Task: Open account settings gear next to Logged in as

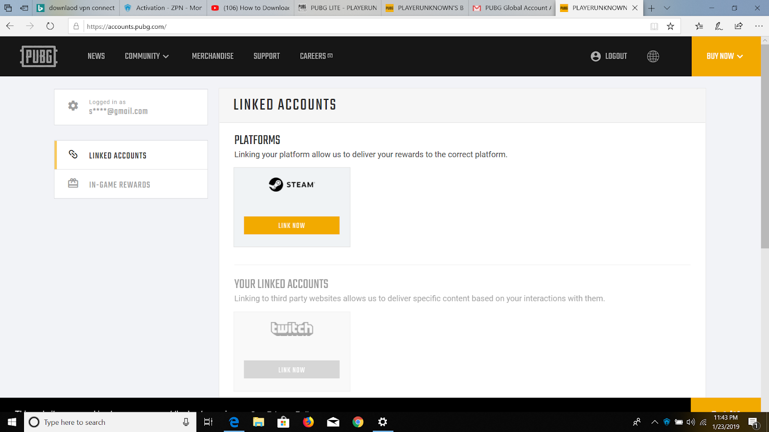Action: click(73, 106)
